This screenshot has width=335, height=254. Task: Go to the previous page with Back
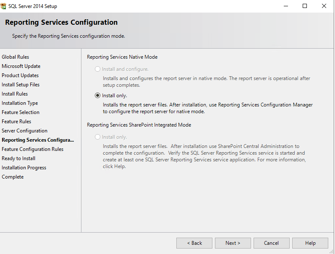[x=194, y=243]
